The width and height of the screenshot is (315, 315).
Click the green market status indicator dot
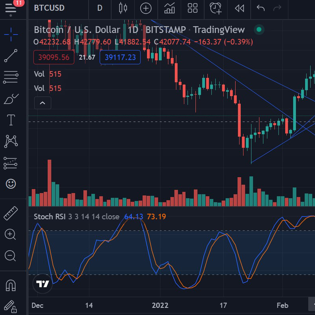coord(259,29)
